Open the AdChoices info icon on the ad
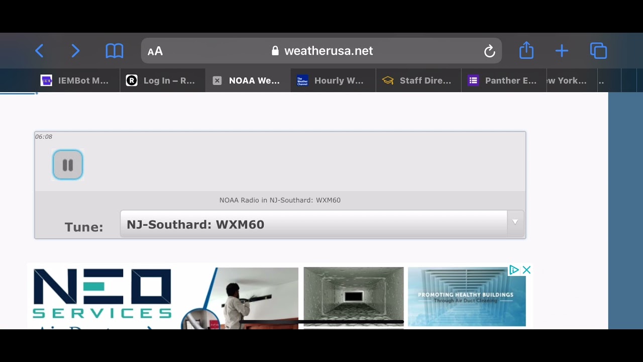The height and width of the screenshot is (362, 643). pos(514,270)
